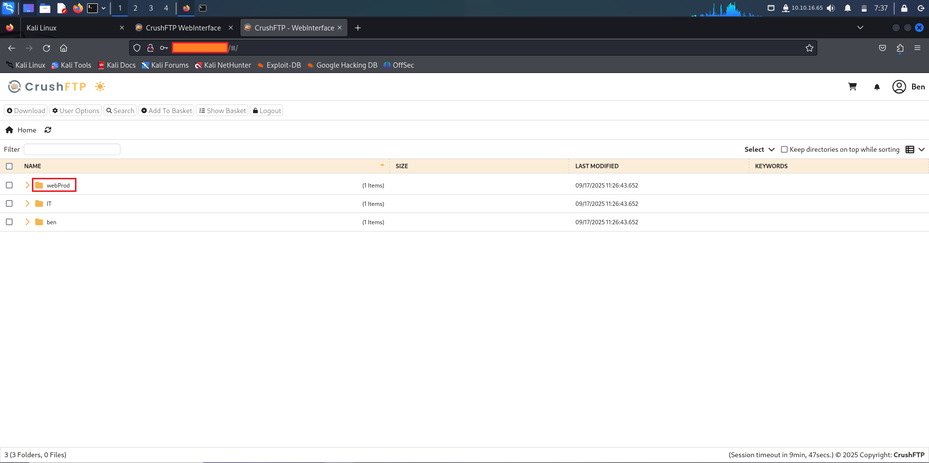The width and height of the screenshot is (929, 463).
Task: Reload the page in Firefox
Action: point(46,48)
